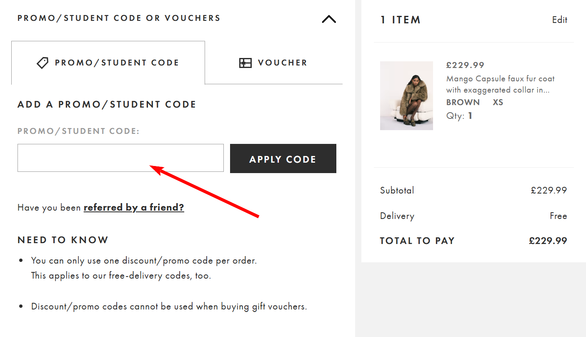Click the voucher card icon
Image resolution: width=586 pixels, height=337 pixels.
point(245,63)
